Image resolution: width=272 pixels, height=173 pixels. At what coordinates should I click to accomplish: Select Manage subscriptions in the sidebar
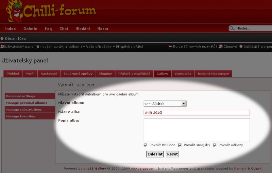pyautogui.click(x=24, y=110)
